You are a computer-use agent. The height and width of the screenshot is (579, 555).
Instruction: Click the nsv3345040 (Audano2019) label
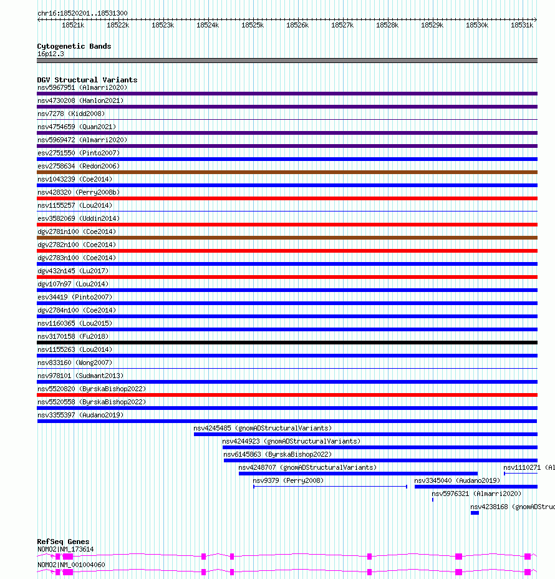(457, 481)
